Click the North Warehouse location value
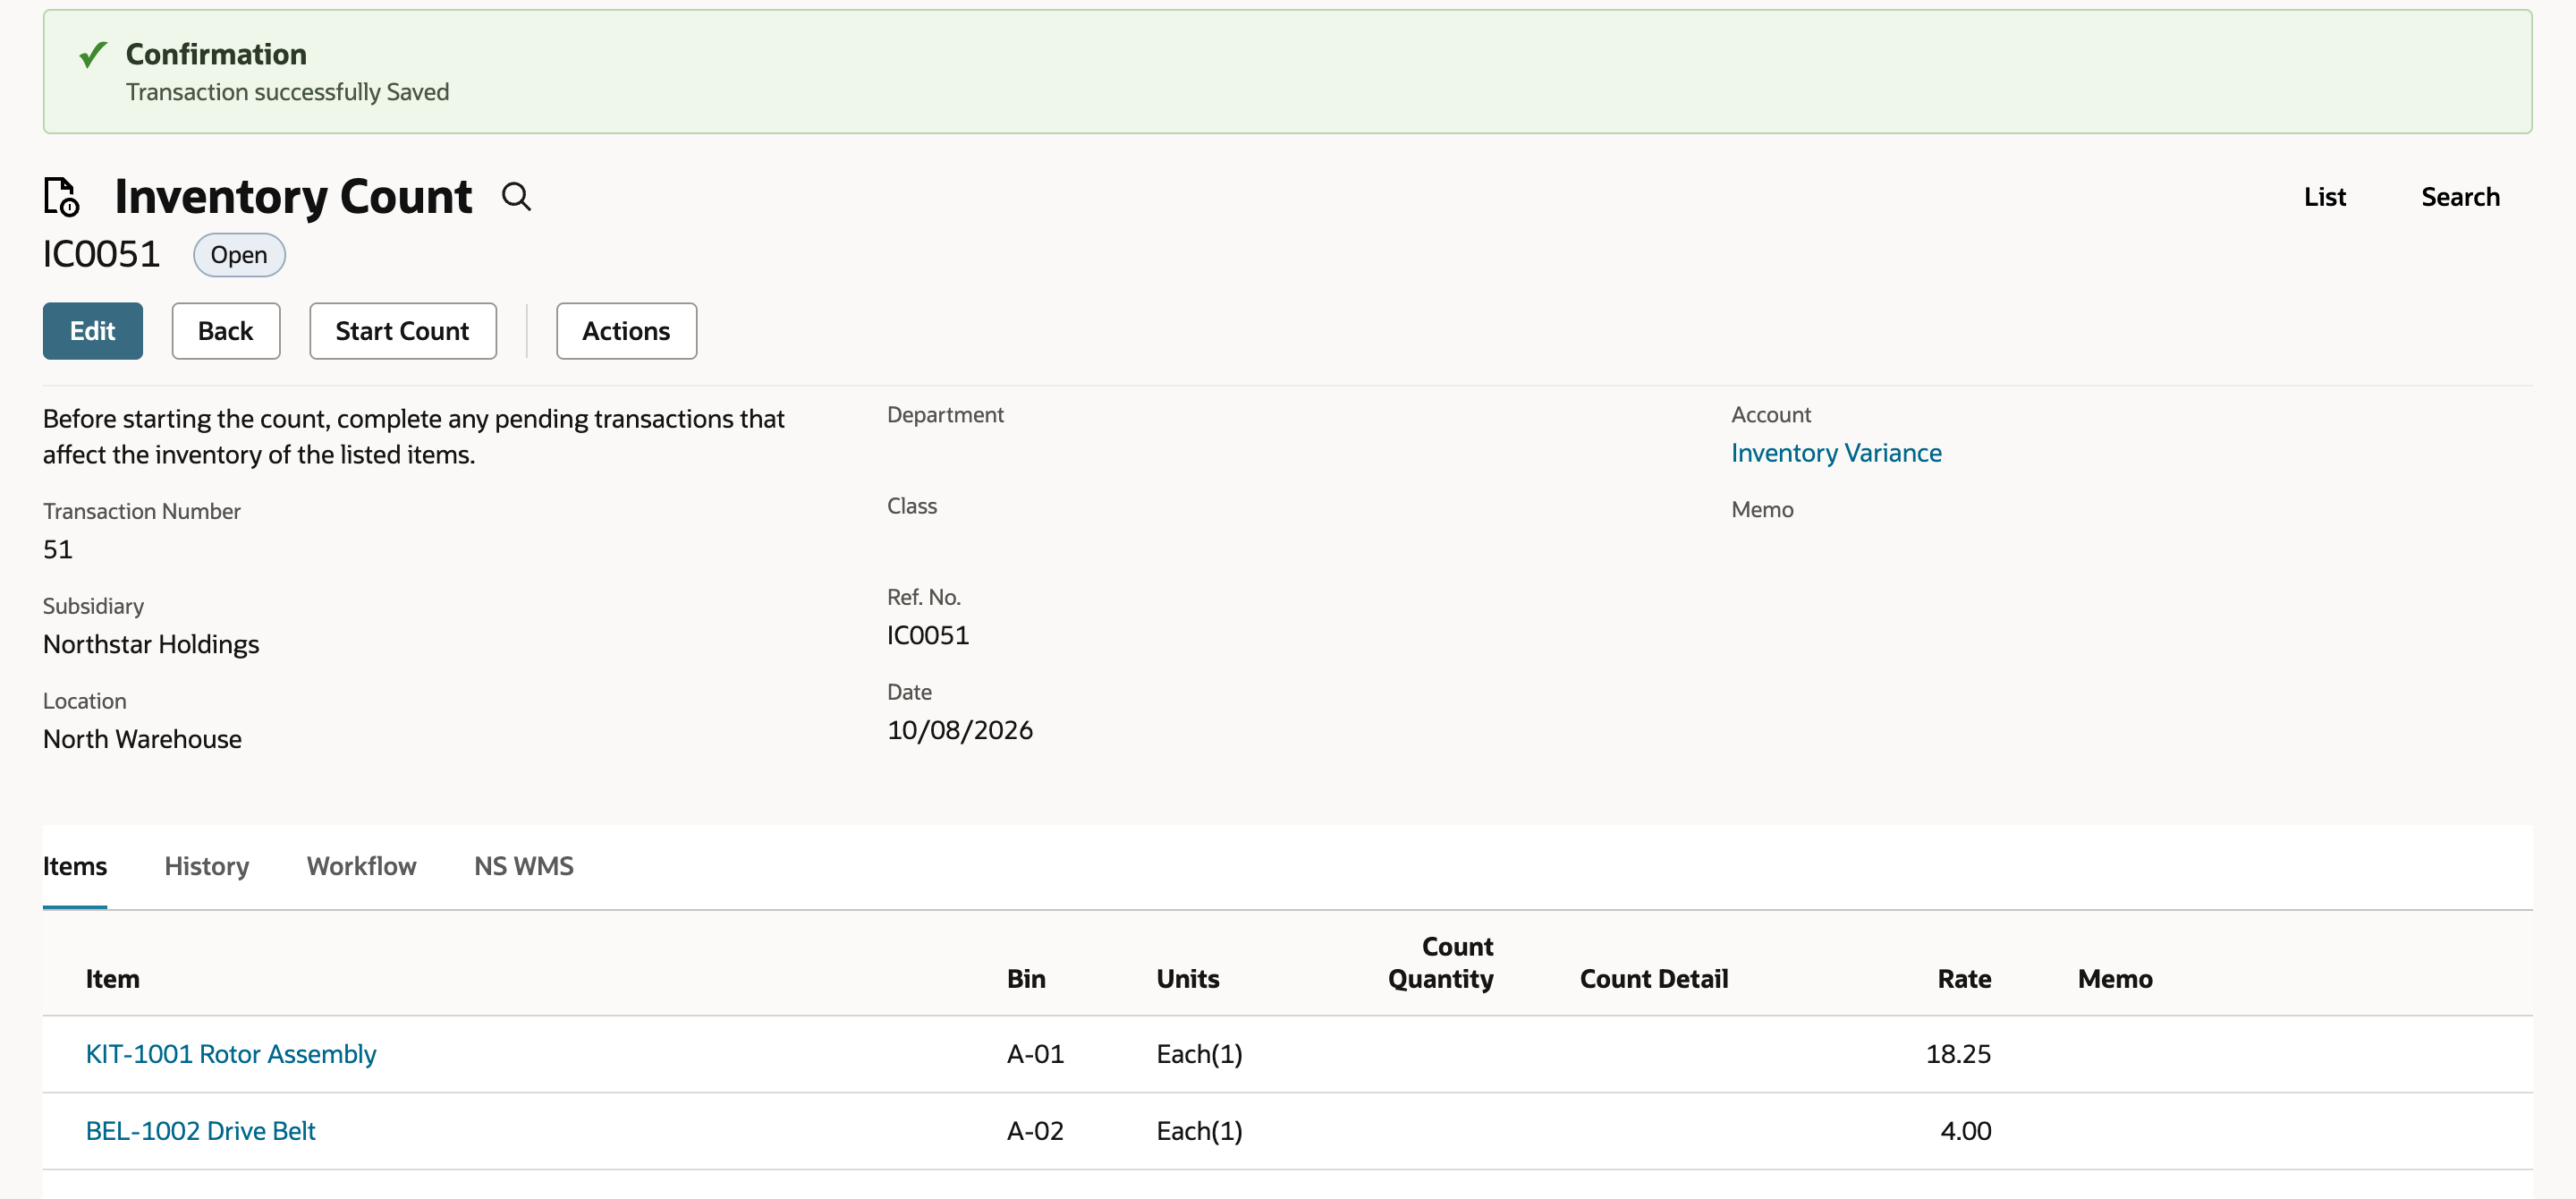The height and width of the screenshot is (1199, 2576). (x=142, y=739)
